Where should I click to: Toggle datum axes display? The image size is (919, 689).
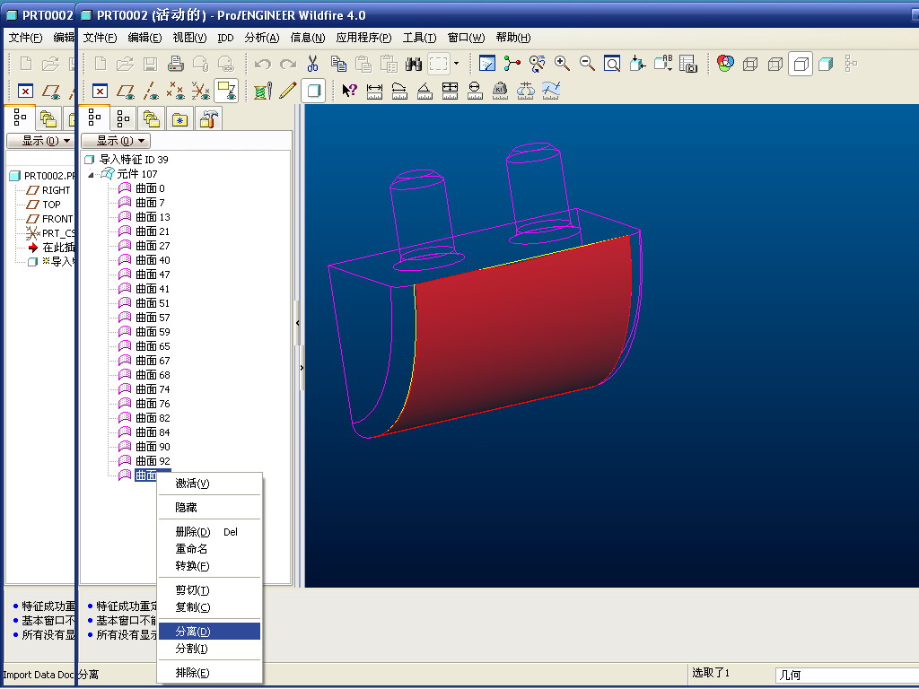(151, 91)
